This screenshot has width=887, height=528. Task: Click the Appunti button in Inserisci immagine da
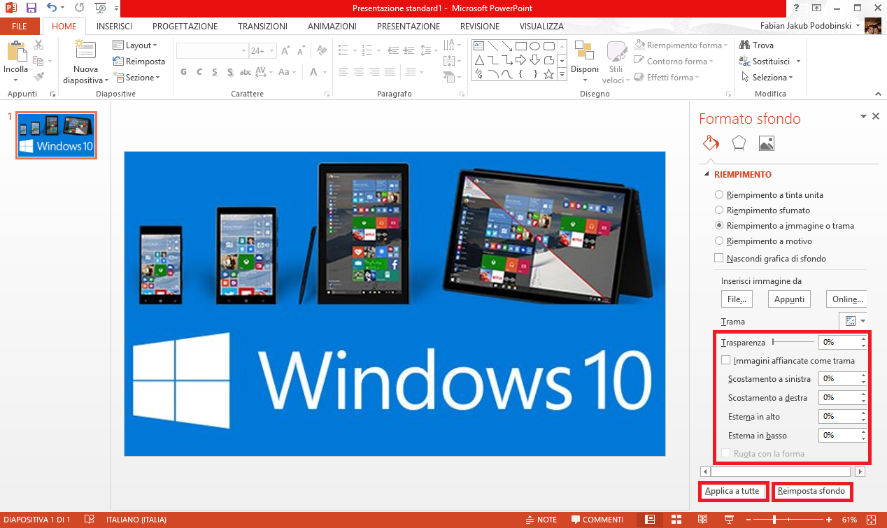pos(789,299)
